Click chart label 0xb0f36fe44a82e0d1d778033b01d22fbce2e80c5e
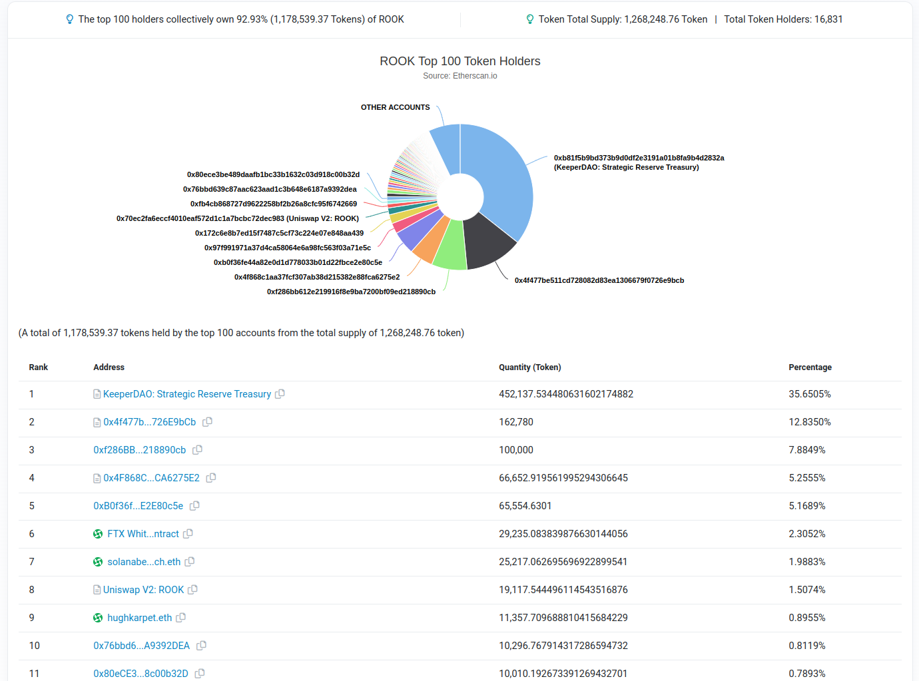 pyautogui.click(x=298, y=262)
